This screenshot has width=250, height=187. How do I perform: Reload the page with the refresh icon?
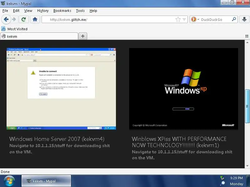(x=24, y=19)
